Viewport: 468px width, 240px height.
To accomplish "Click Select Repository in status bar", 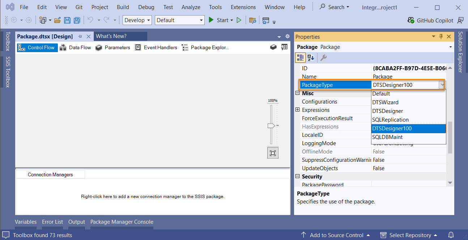I will (x=409, y=235).
